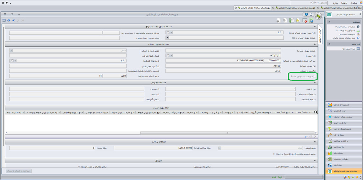
Task: Open مرور سامانه مودیان مالیاتی item
Action: pos(344,38)
